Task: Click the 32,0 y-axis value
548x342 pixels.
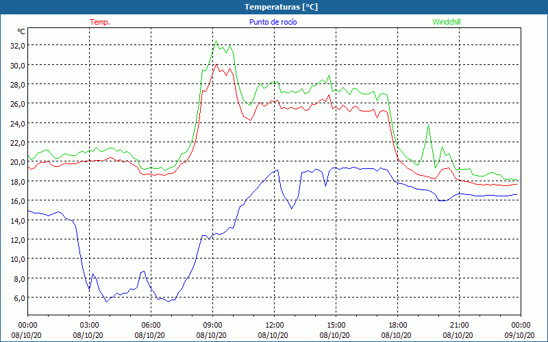Action: [x=18, y=46]
